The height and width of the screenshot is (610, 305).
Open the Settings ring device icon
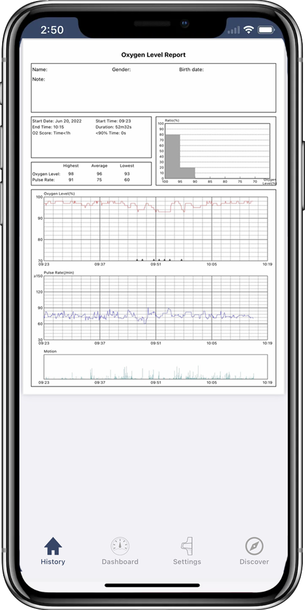187,546
